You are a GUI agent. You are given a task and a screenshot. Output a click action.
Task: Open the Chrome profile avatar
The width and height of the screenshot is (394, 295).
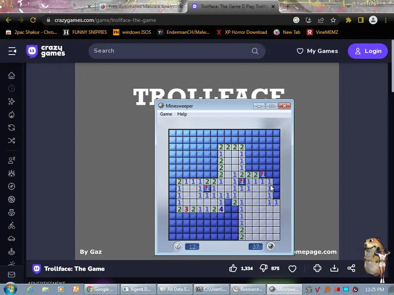(x=373, y=20)
